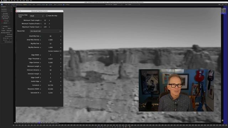Open the Apple menu
The width and height of the screenshot is (228, 128).
click(1, 1)
